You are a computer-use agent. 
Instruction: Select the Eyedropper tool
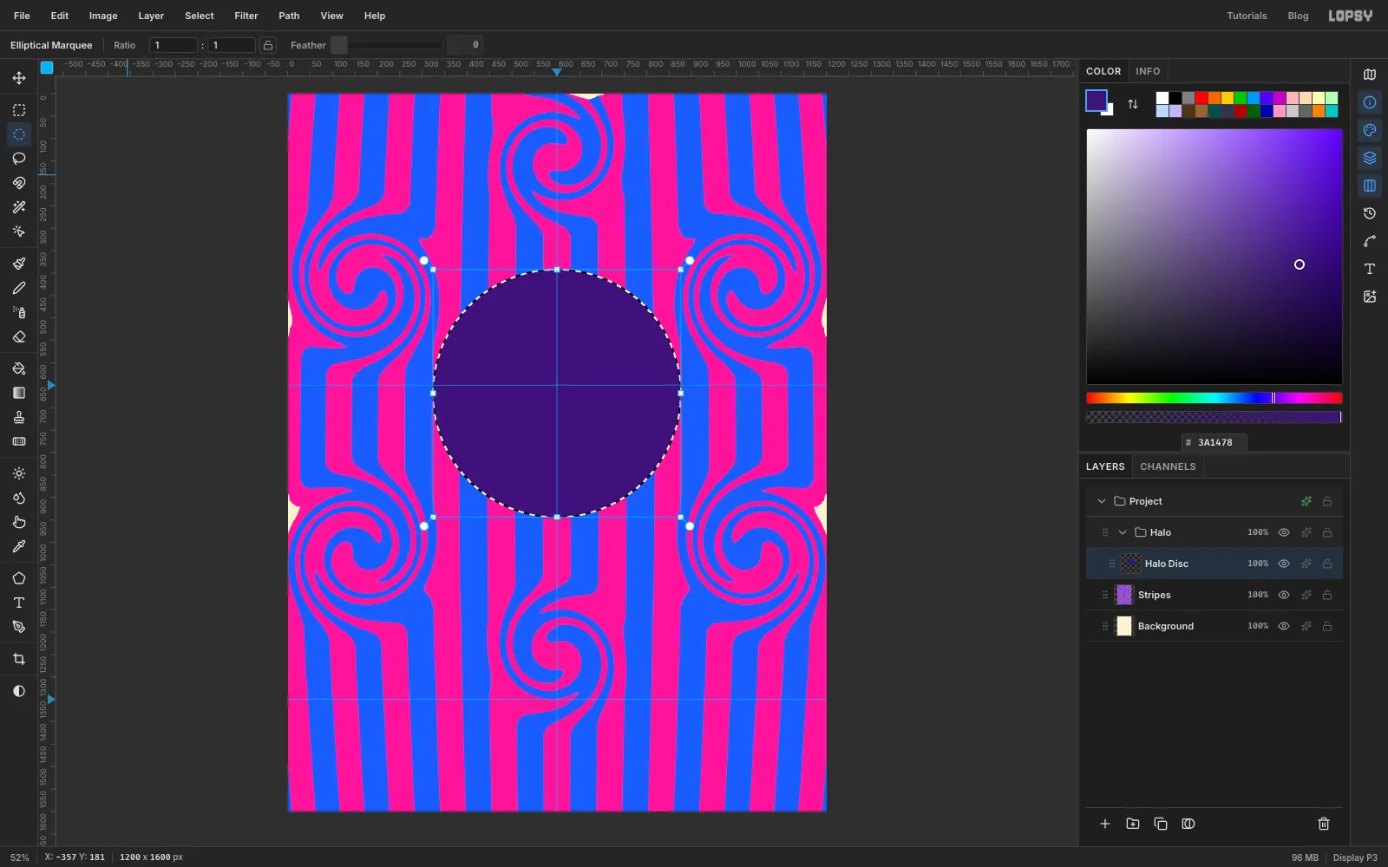pos(19,546)
